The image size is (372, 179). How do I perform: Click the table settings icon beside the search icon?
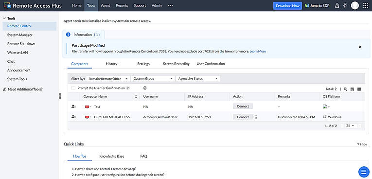[353, 89]
